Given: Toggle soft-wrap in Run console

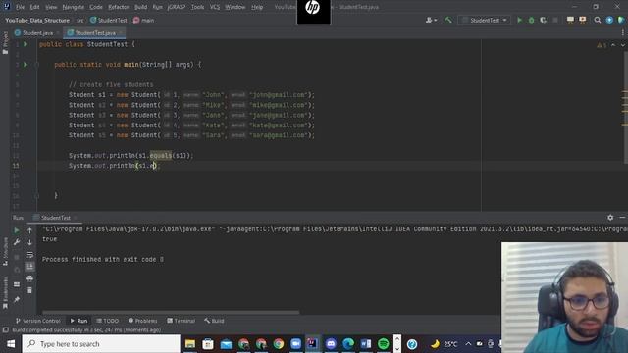Looking at the screenshot, I should pyautogui.click(x=30, y=255).
